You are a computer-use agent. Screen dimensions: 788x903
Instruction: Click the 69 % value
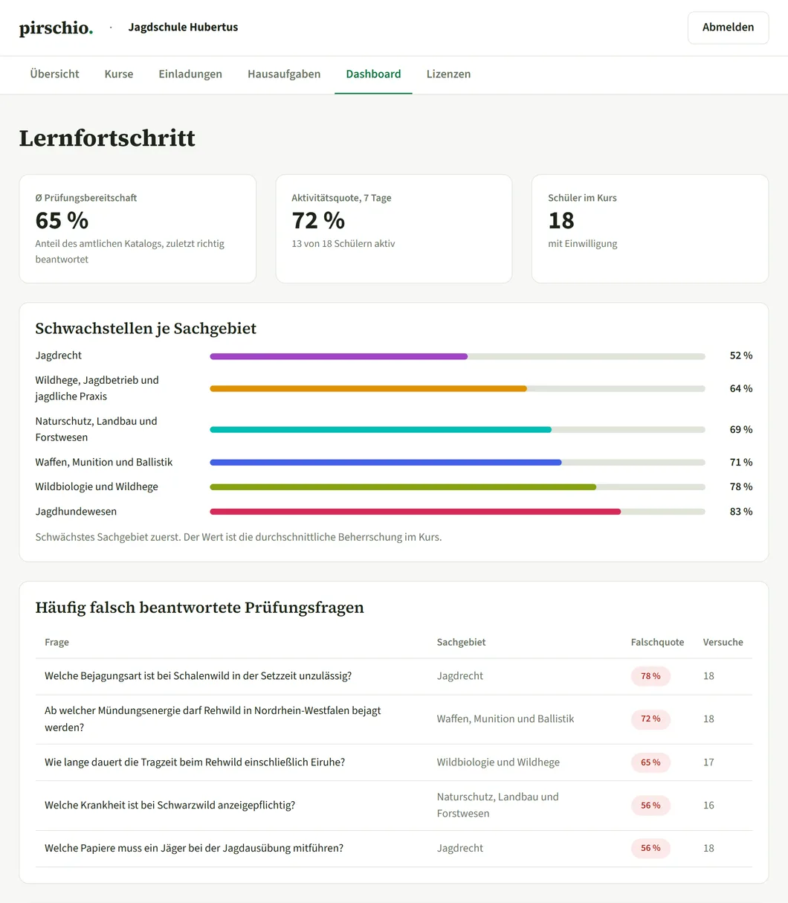pos(740,429)
